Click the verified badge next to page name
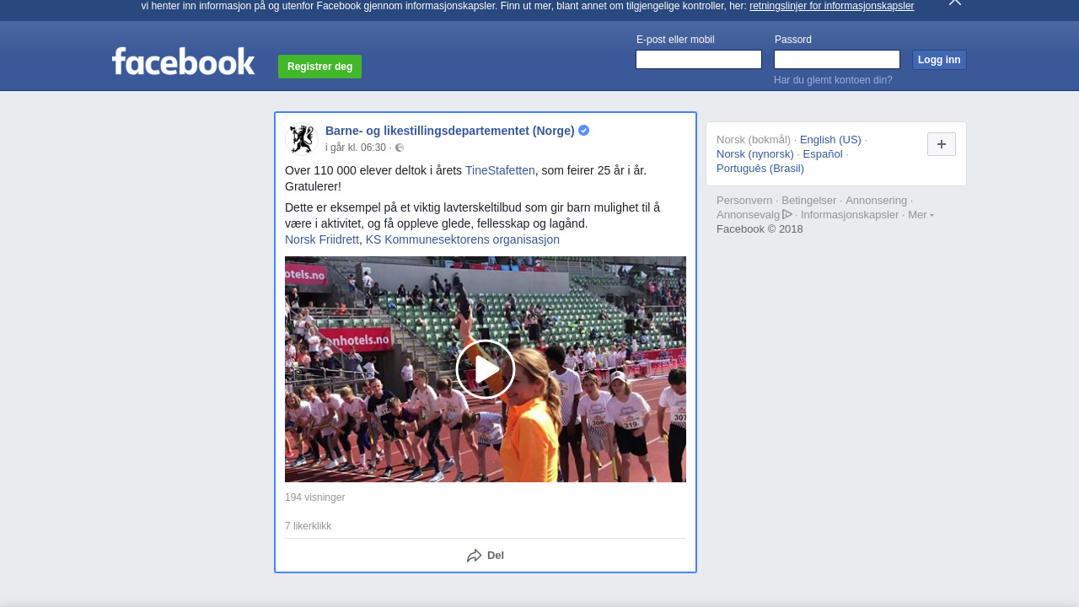The width and height of the screenshot is (1079, 607). click(x=583, y=131)
